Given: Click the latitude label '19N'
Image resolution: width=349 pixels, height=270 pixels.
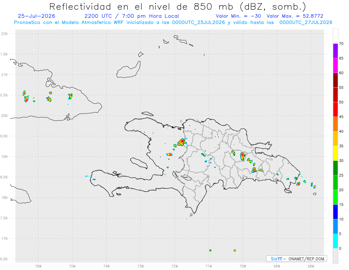Looking at the screenshot, I should (5, 156).
